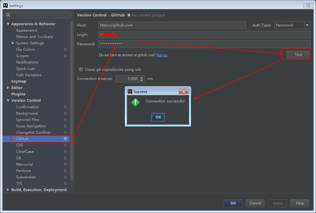Screen dimensions: 316x213
Task: Close the Success dialog with X
Action: [x=184, y=91]
